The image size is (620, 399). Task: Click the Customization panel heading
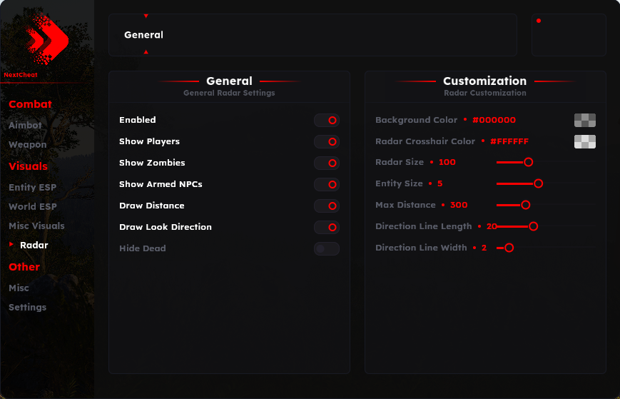[x=484, y=81]
